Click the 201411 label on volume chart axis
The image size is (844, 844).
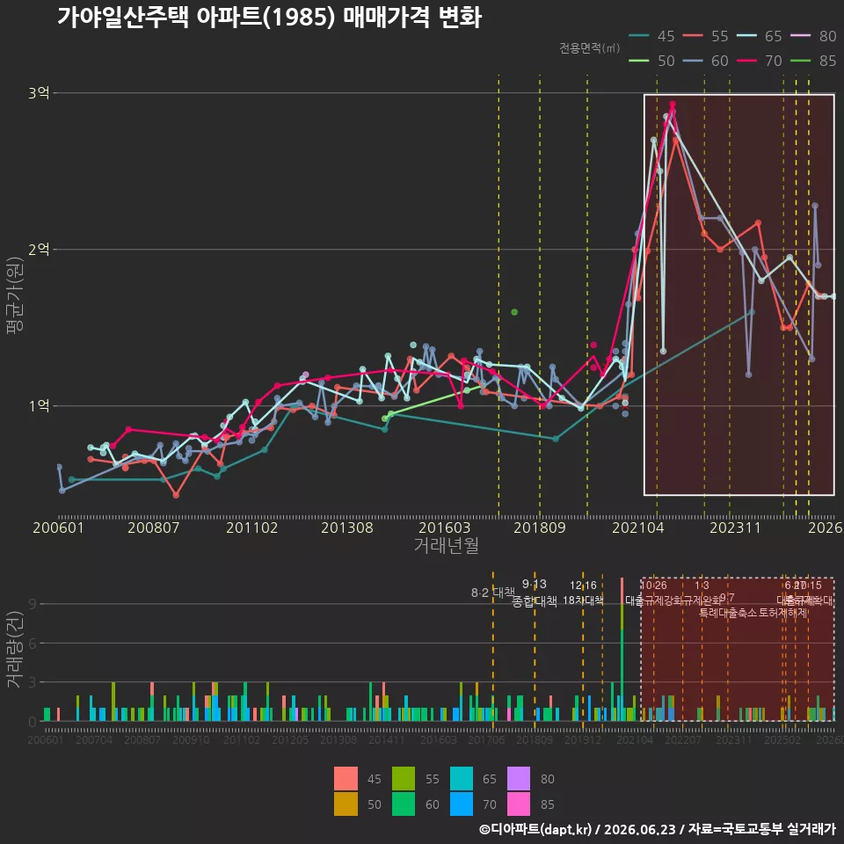(x=387, y=740)
